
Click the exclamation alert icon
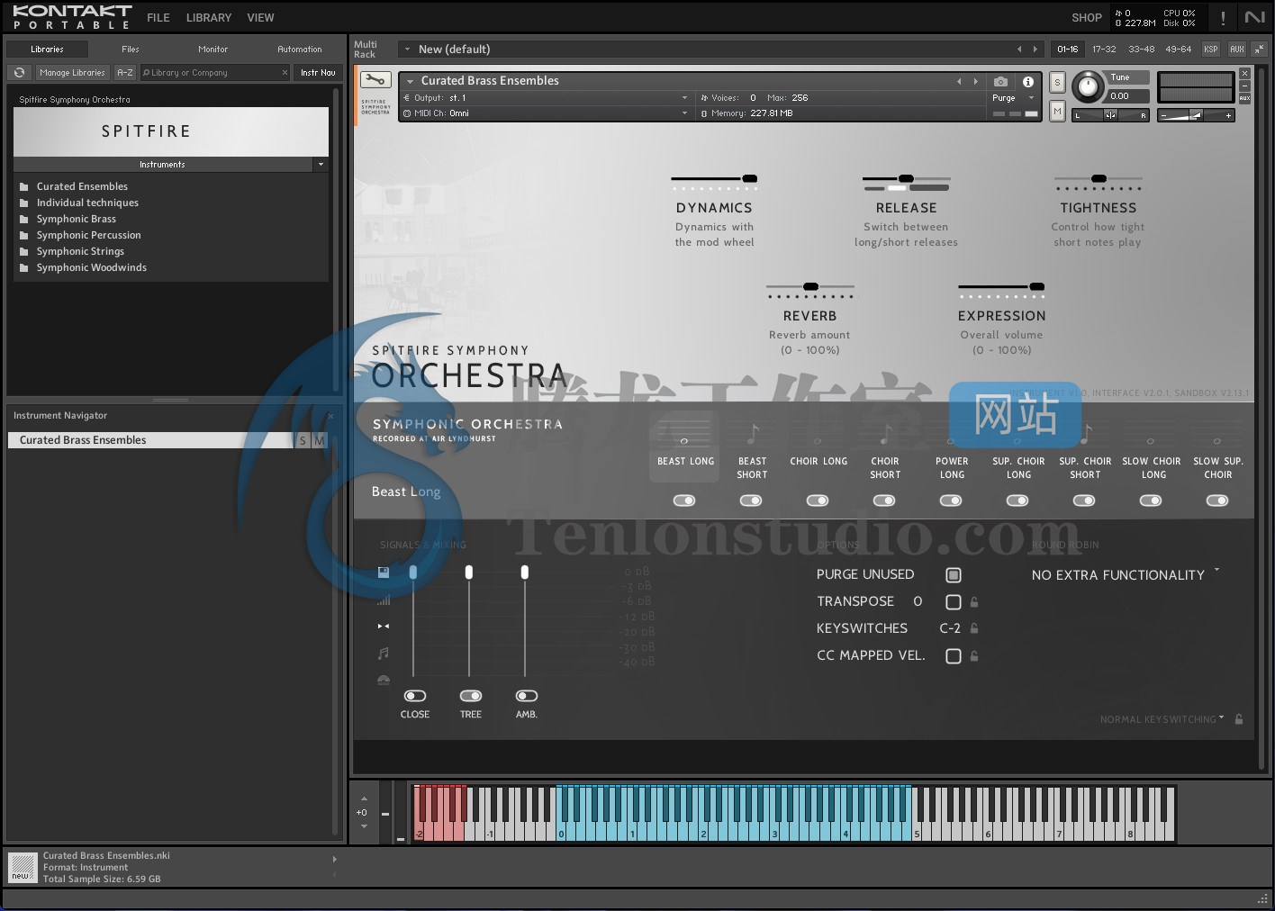point(1223,17)
